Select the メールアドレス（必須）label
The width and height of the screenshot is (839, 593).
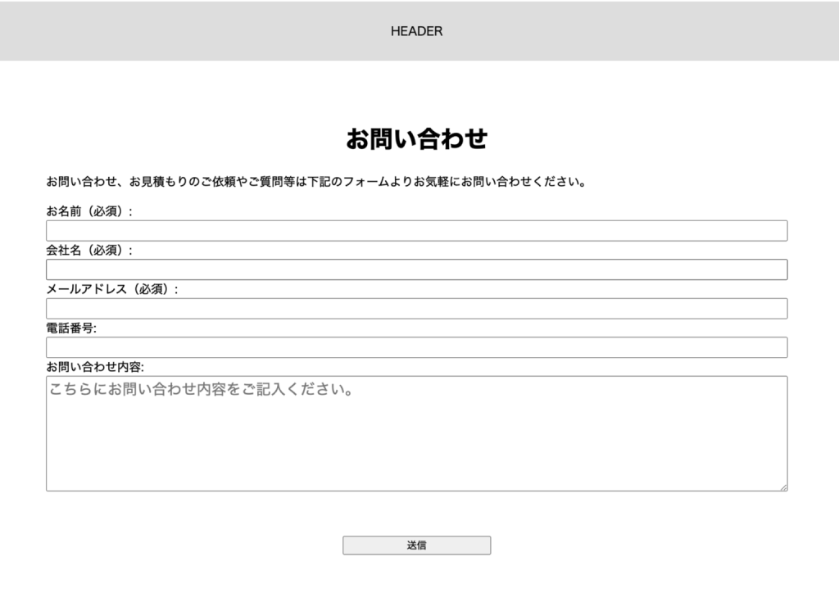[111, 289]
